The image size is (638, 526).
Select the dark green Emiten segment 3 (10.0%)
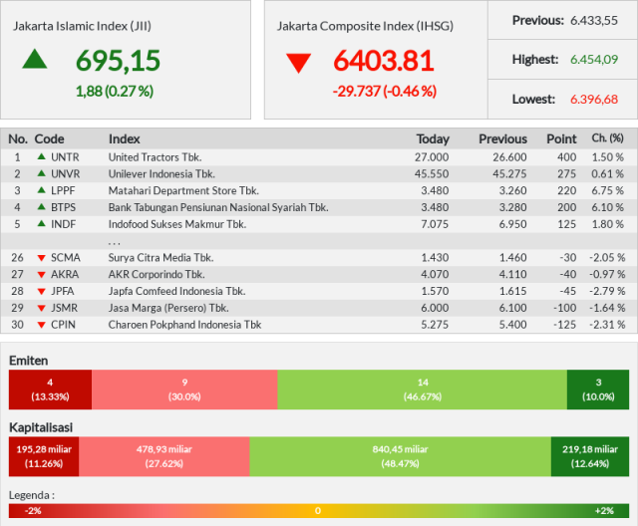(x=598, y=390)
